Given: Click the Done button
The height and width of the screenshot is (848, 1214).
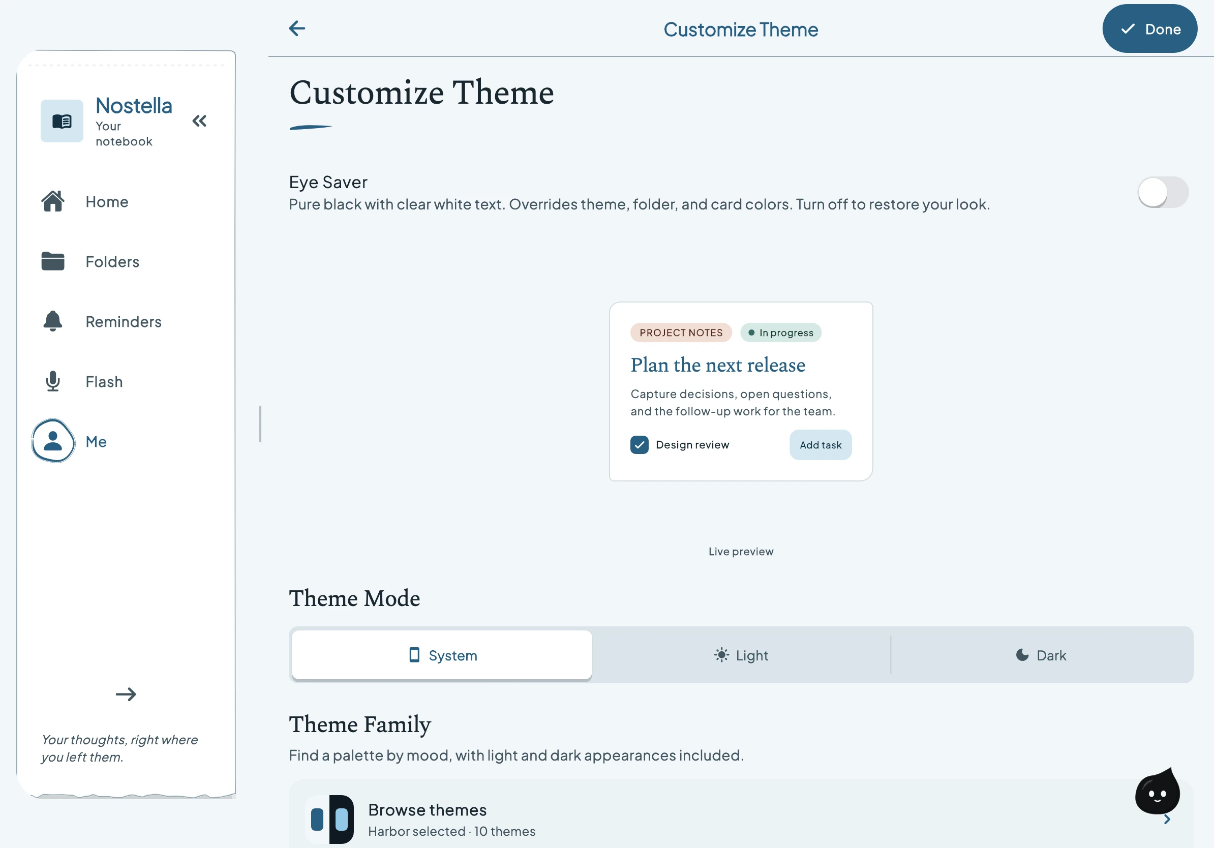Looking at the screenshot, I should 1149,28.
